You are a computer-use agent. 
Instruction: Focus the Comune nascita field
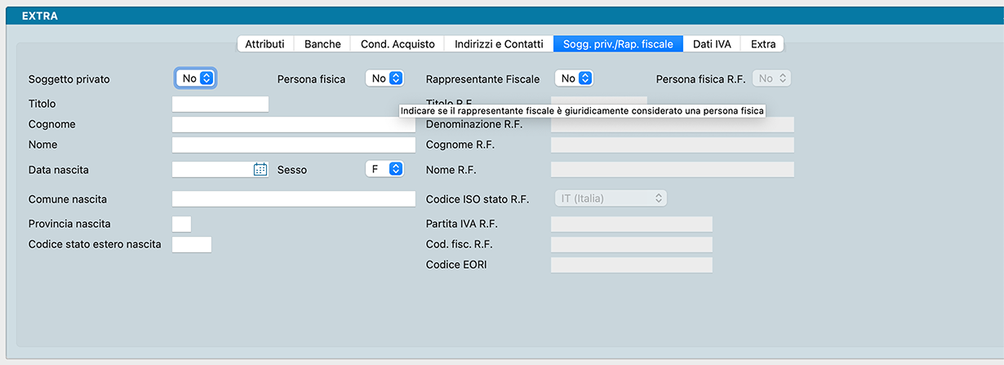293,199
